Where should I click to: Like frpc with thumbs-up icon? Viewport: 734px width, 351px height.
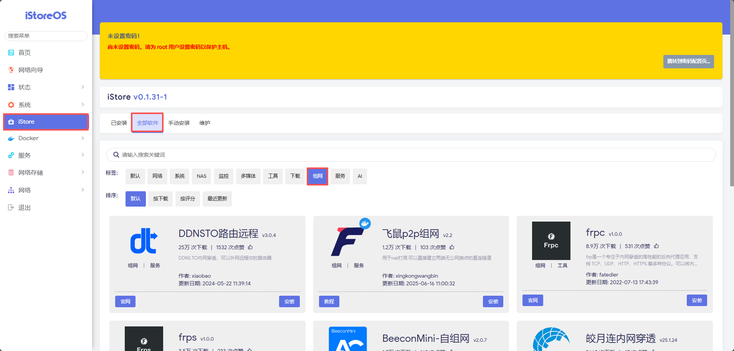click(656, 246)
